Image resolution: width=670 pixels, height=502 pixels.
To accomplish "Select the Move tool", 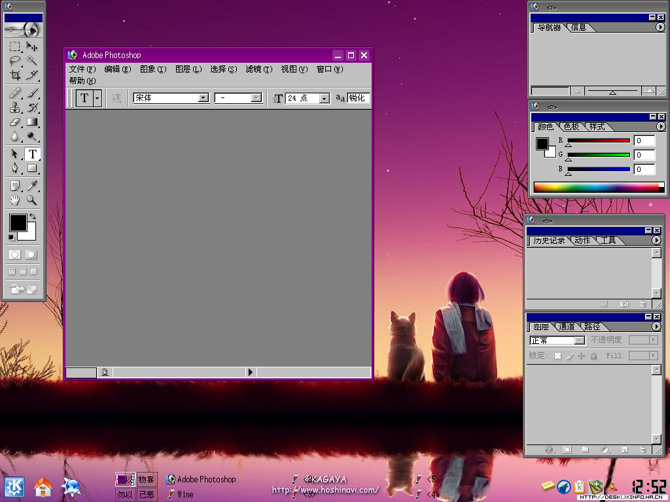I will click(31, 46).
